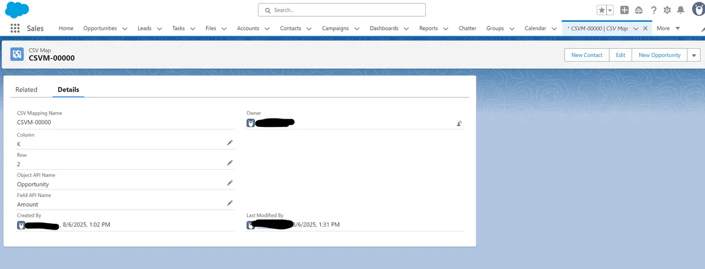Open the Files tab

(211, 28)
